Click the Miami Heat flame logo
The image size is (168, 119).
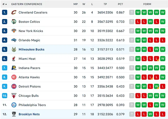click(14, 59)
